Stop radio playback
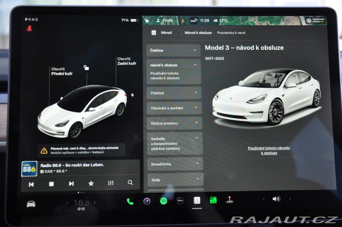The height and width of the screenshot is (227, 342). pyautogui.click(x=51, y=184)
